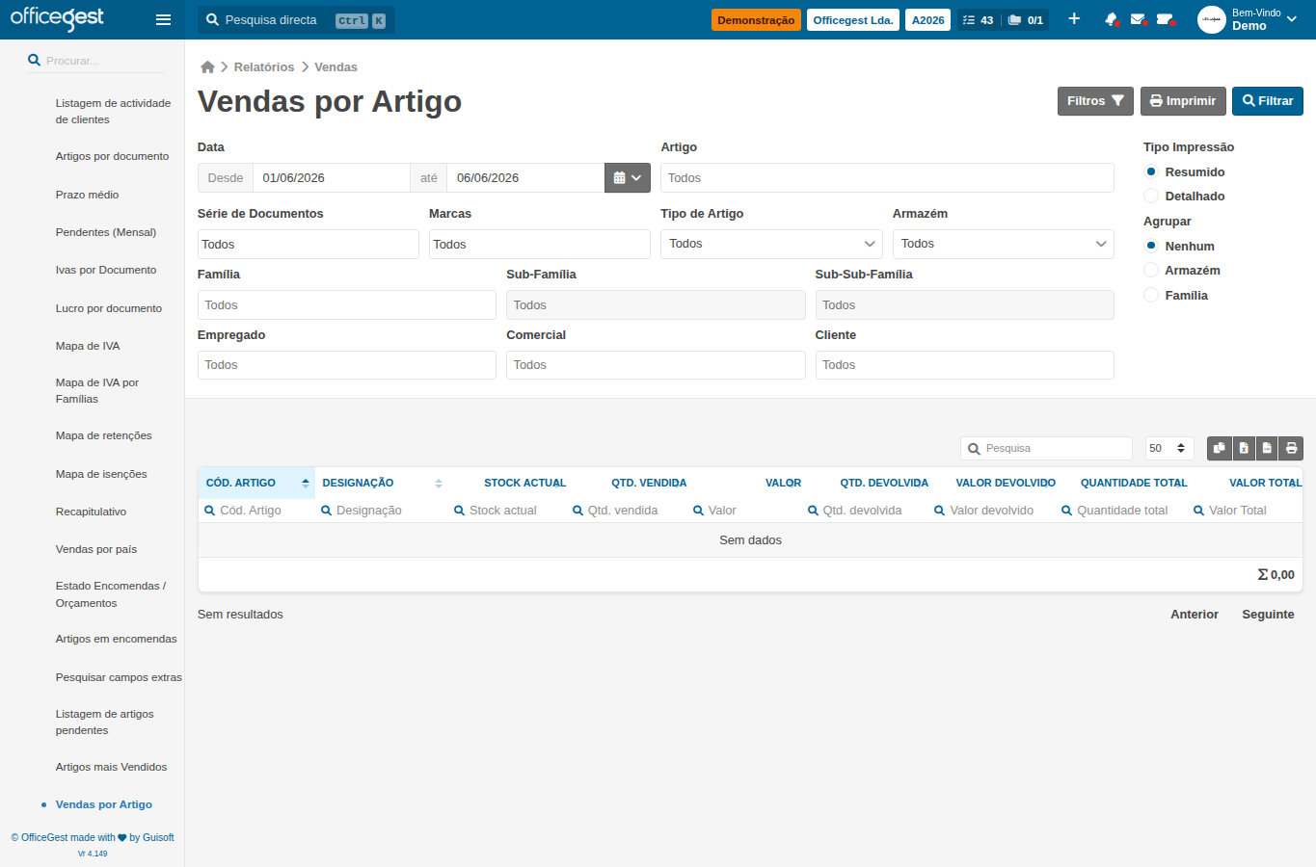Viewport: 1316px width, 867px height.
Task: Select Resumido print type
Action: [1151, 171]
